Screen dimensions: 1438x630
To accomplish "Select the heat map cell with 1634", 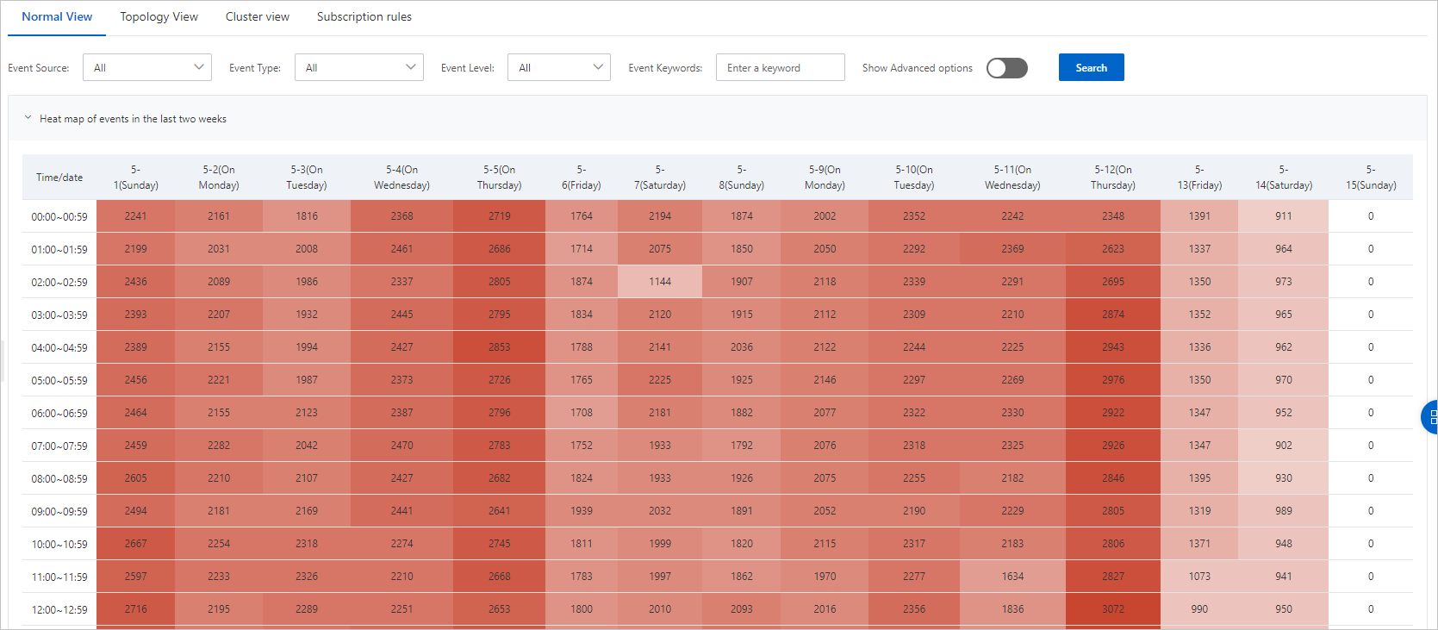I will point(1012,577).
